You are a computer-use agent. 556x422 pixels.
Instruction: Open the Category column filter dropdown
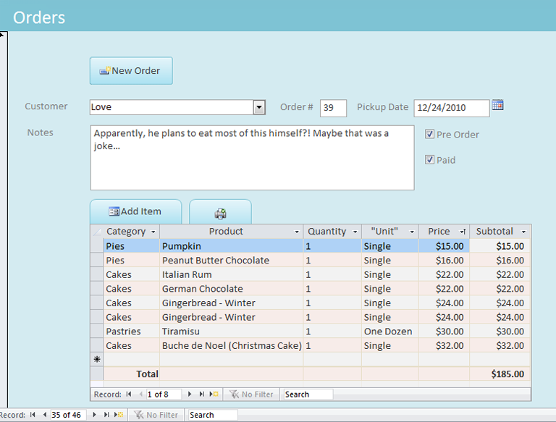(x=153, y=232)
